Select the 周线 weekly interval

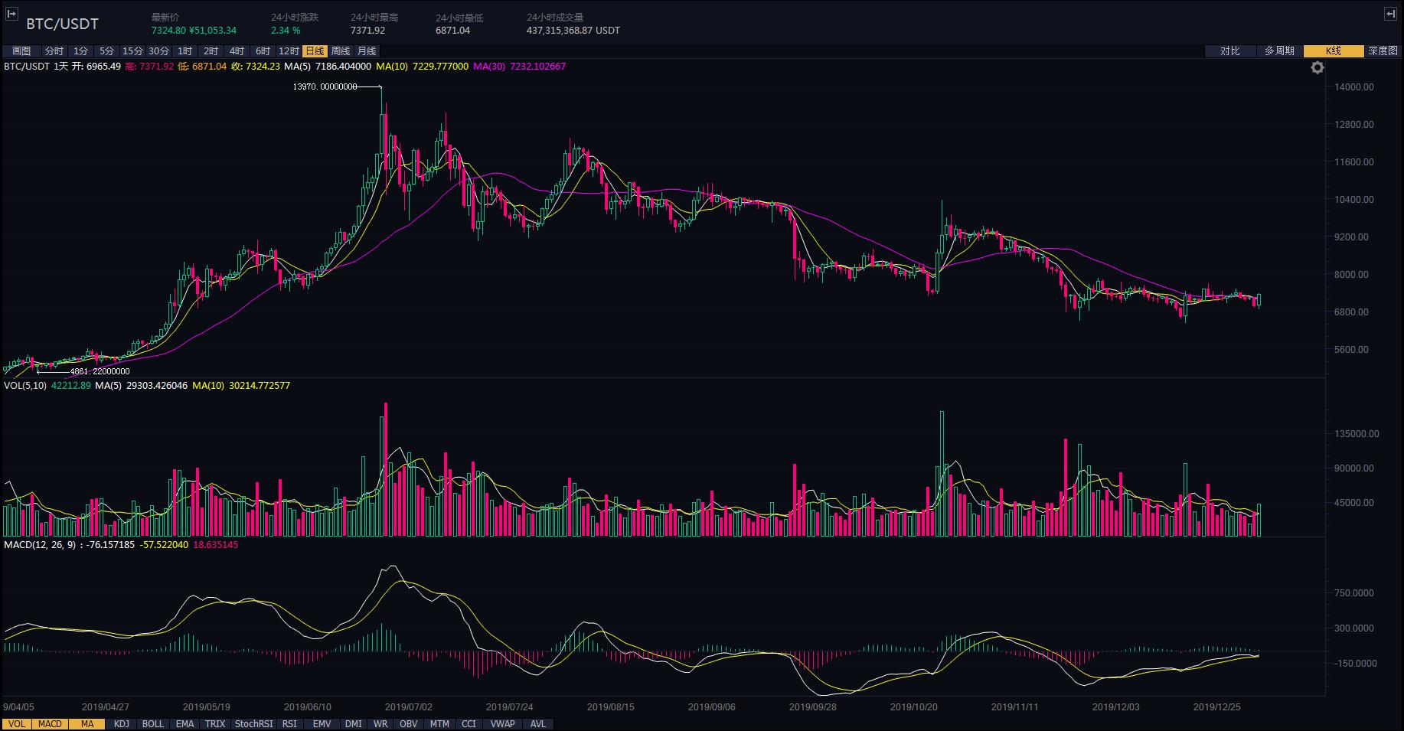(x=341, y=51)
